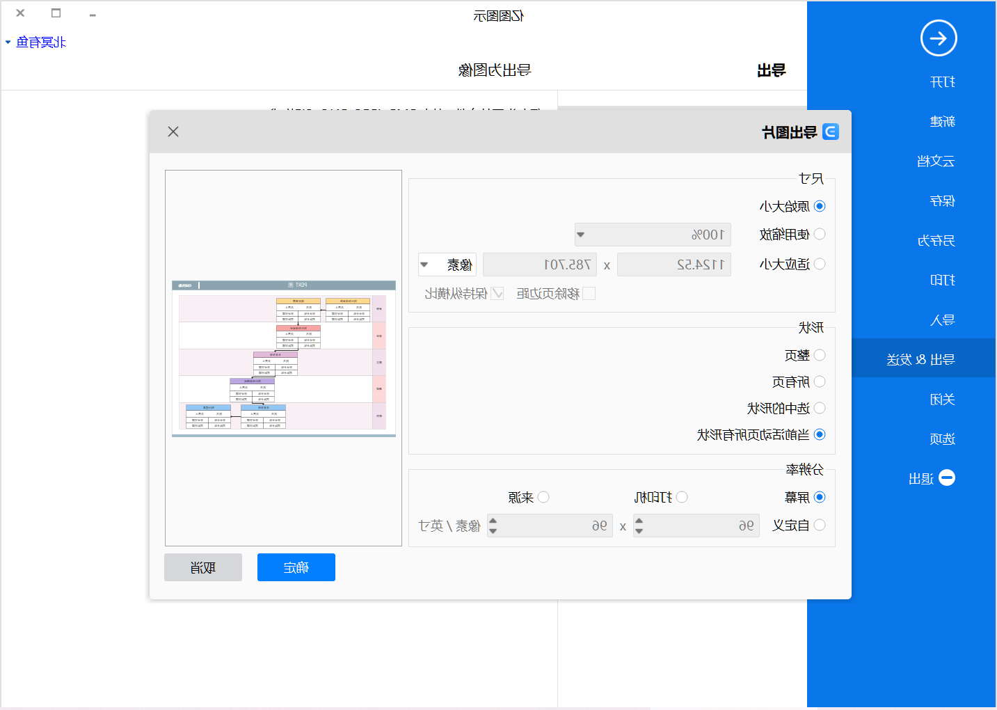Choose 选中的形状 option
This screenshot has width=997, height=710.
[x=820, y=408]
